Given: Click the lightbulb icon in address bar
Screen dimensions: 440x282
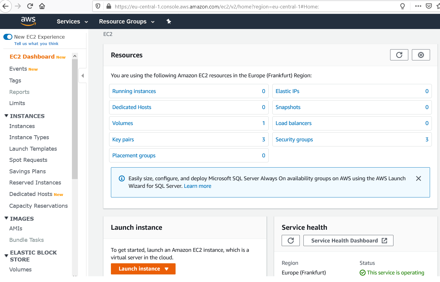Looking at the screenshot, I should pos(403,6).
